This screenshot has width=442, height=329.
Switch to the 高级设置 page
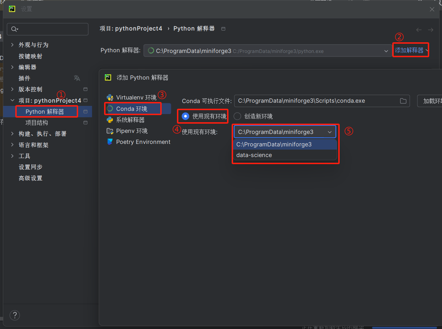pyautogui.click(x=30, y=178)
